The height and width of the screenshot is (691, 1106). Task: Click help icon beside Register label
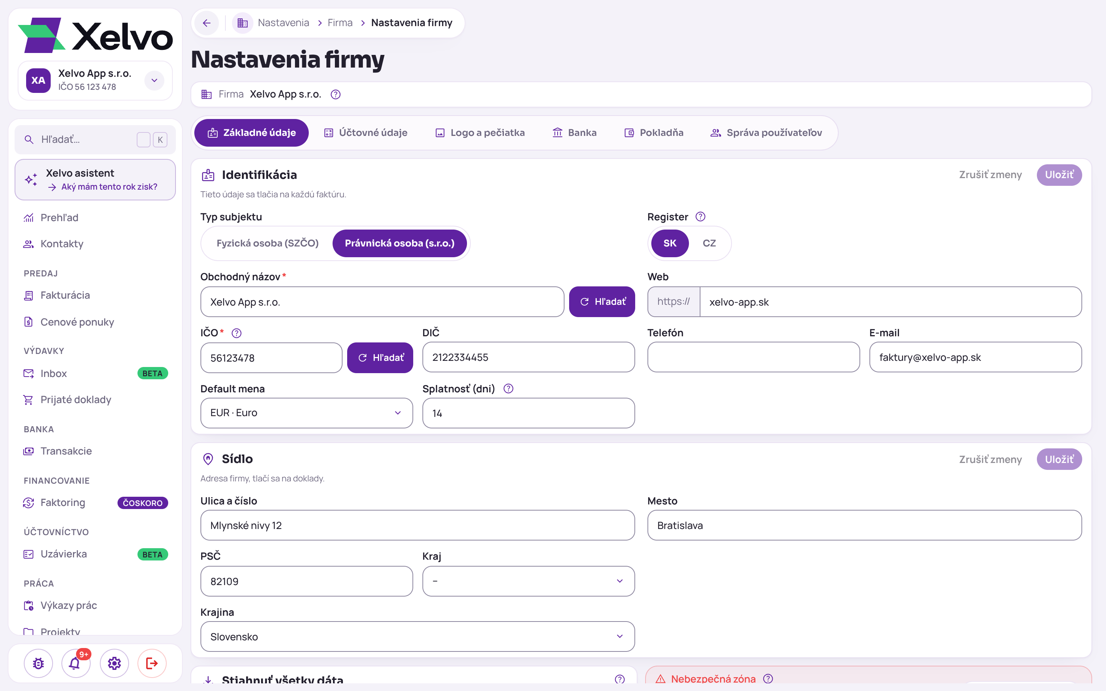(x=700, y=217)
